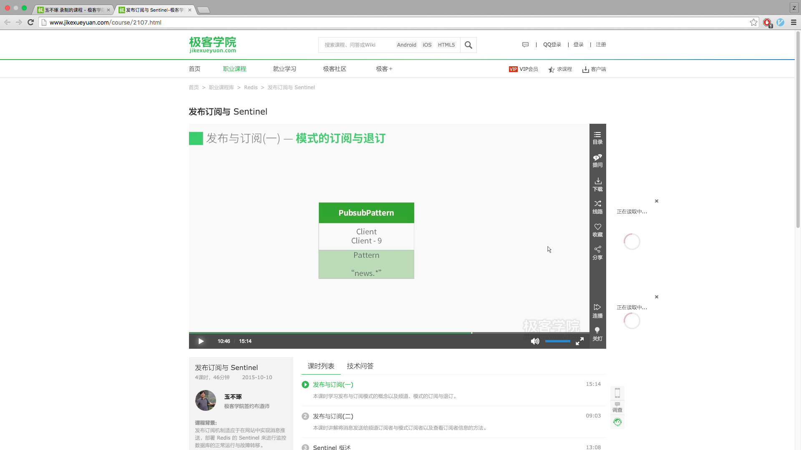Open lesson 发布与订阅(二) link
This screenshot has height=450, width=801.
[333, 416]
